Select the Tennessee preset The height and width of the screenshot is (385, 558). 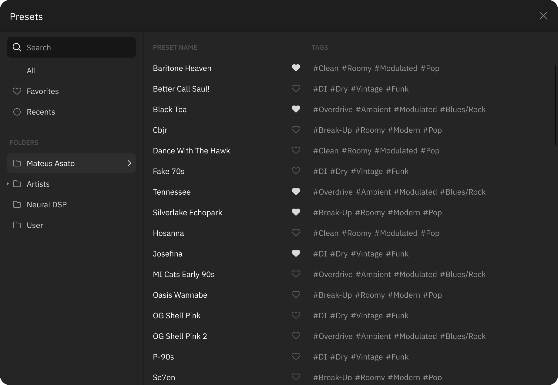172,192
